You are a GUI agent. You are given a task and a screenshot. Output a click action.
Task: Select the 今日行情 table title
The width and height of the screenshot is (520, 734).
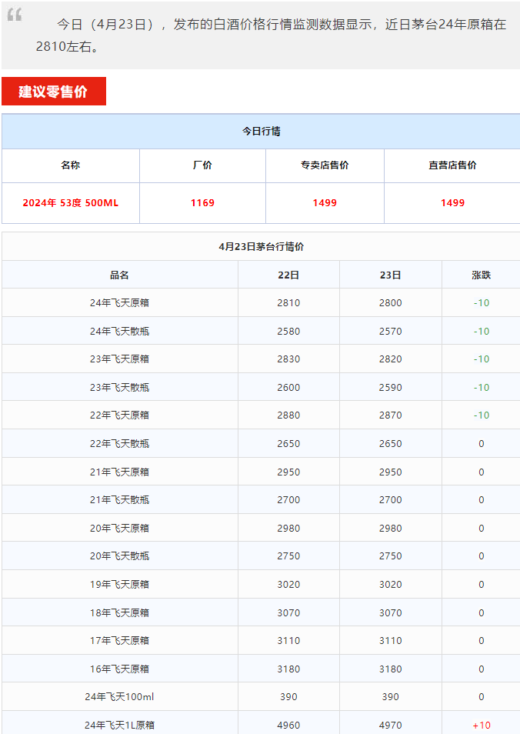(261, 132)
